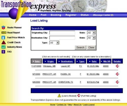Click the Industry News green icon
This screenshot has height=106, width=127.
(4, 47)
